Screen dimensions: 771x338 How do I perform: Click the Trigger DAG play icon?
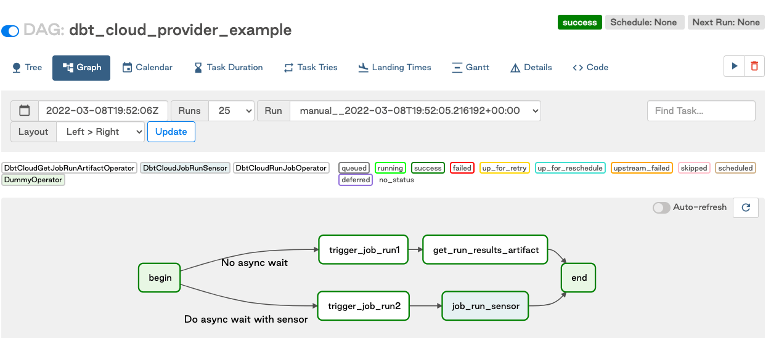[734, 66]
